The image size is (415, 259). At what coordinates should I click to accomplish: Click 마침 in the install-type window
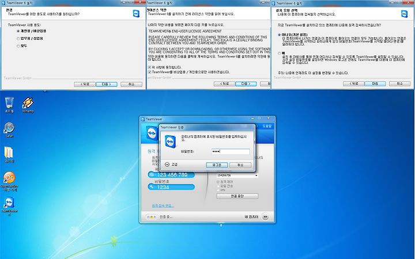point(375,83)
